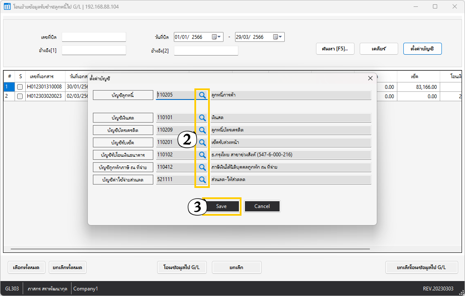The width and height of the screenshot is (465, 296).
Task: Open lookup for cash account 110101
Action: (202, 117)
